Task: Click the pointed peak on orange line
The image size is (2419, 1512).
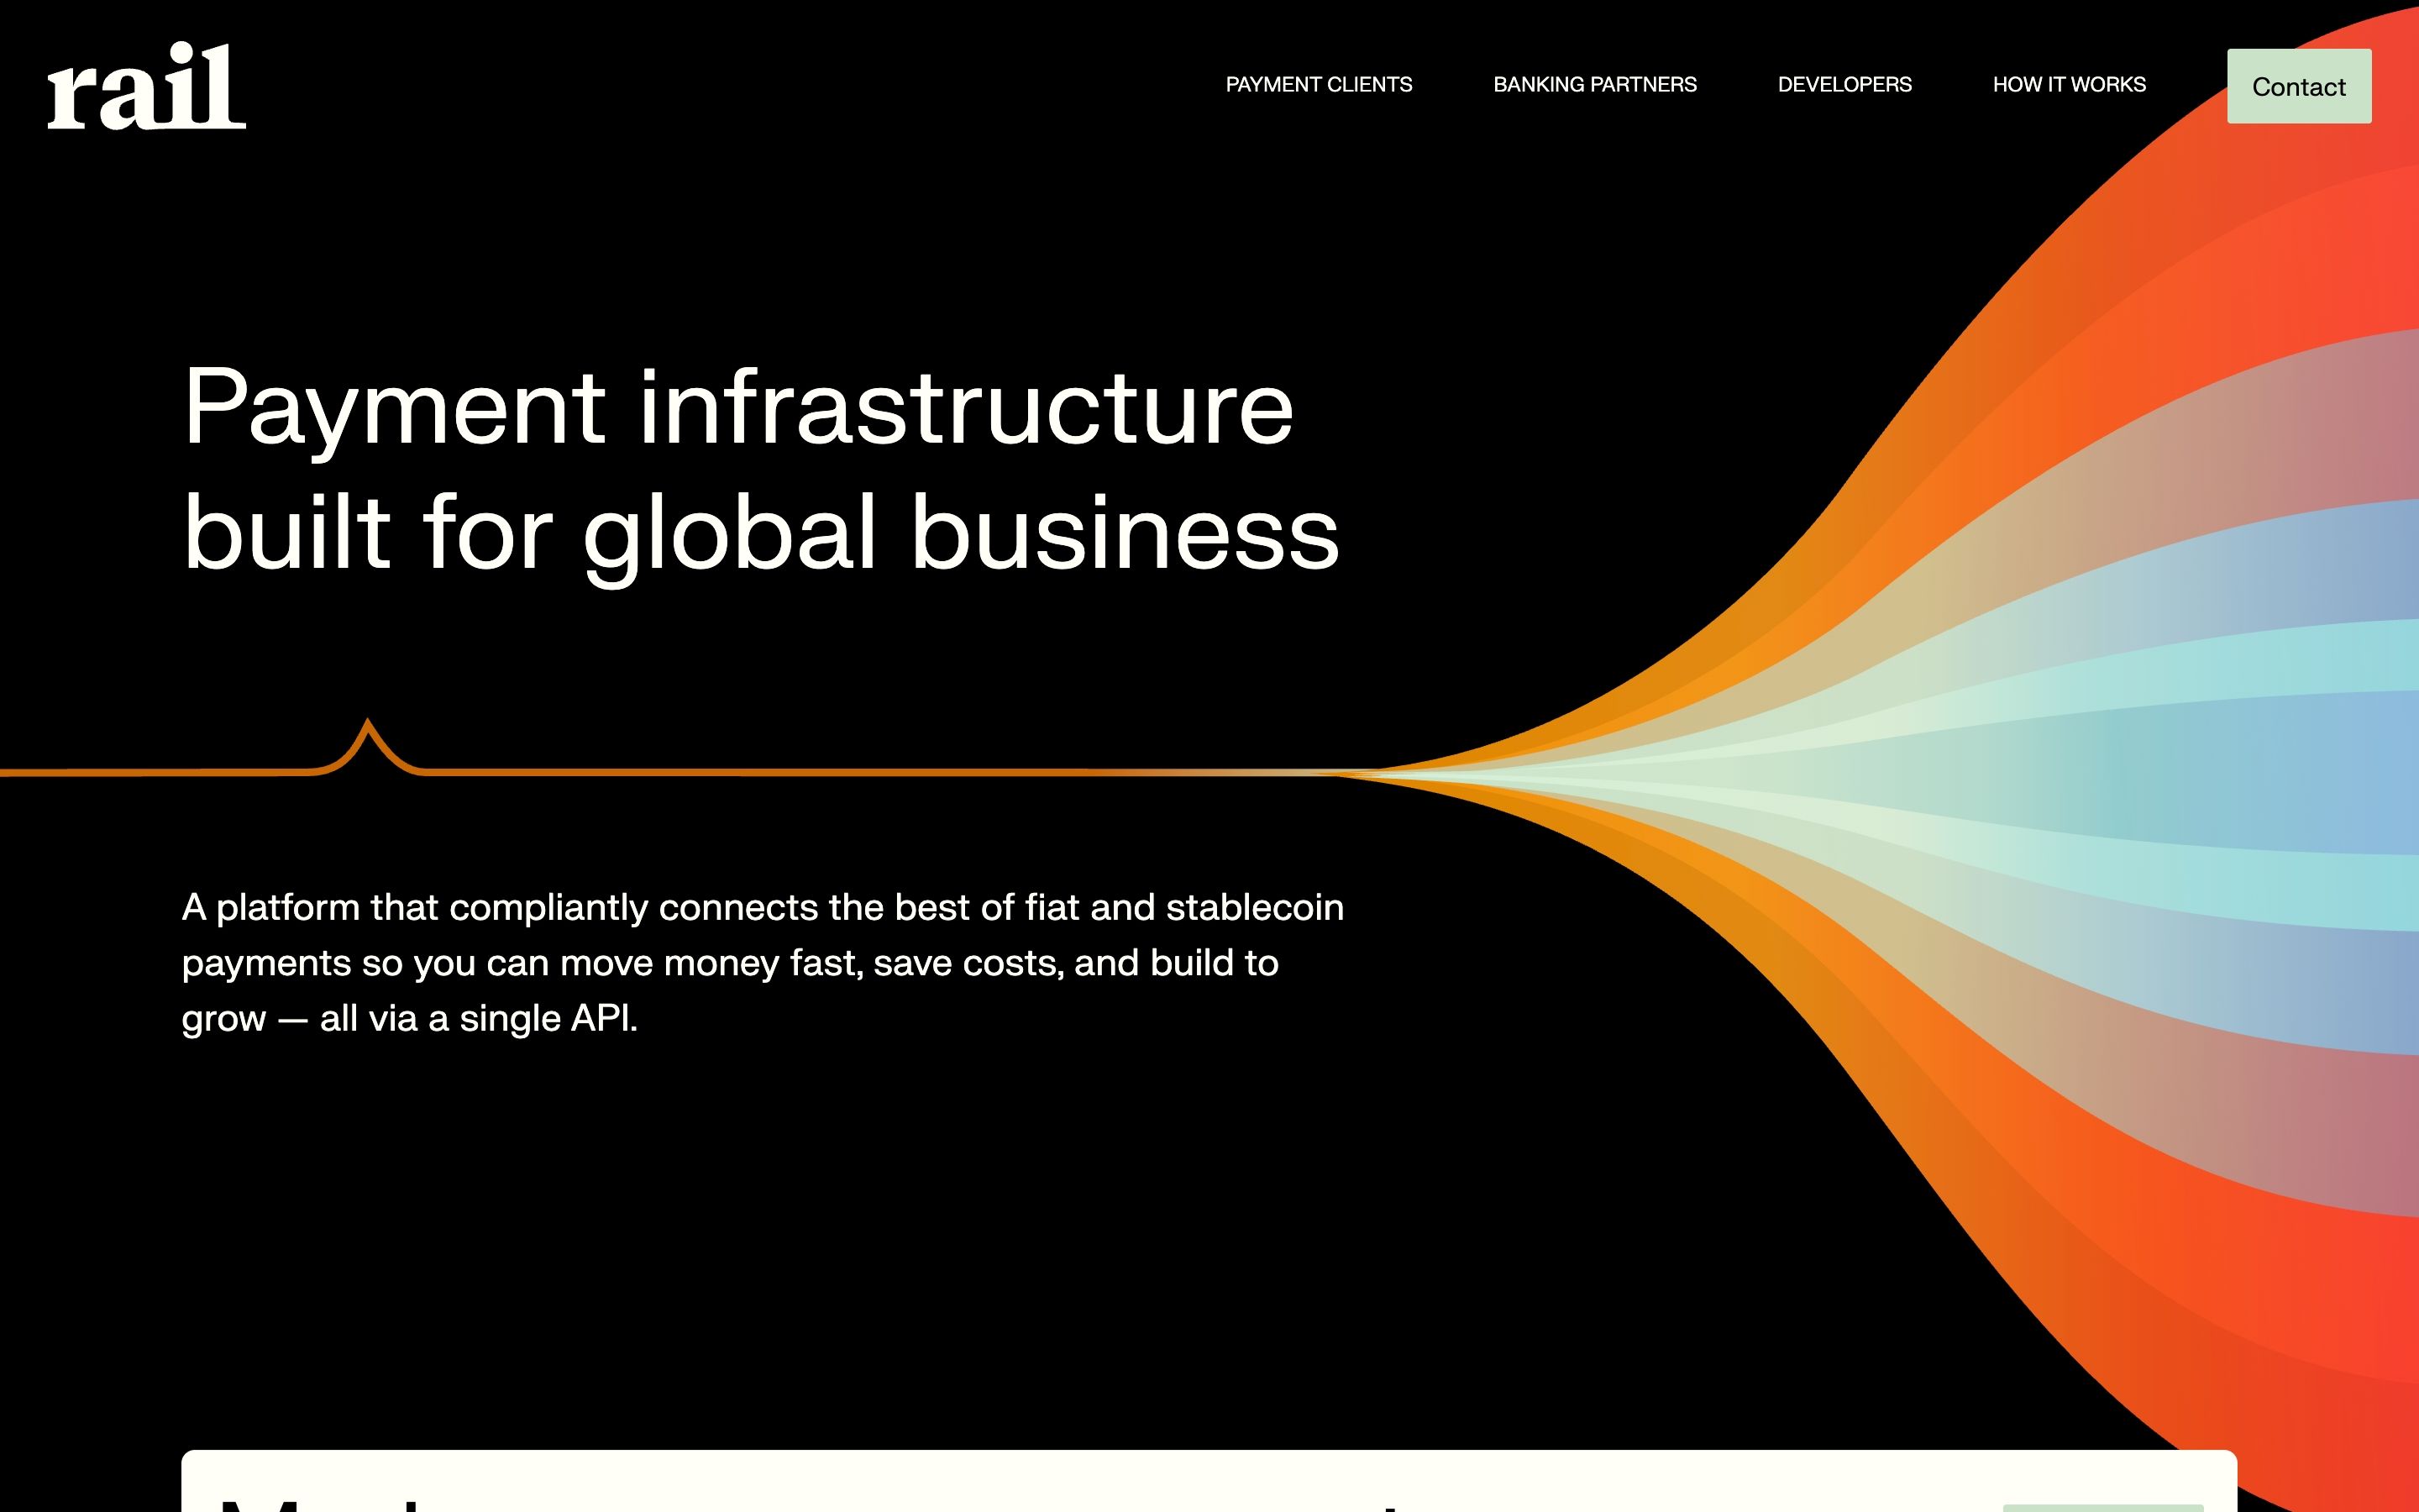Action: point(368,724)
